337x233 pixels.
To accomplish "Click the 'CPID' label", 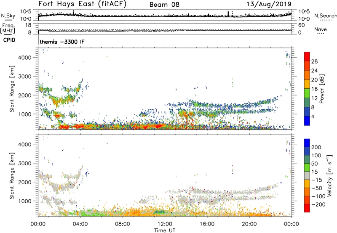I will coord(9,40).
